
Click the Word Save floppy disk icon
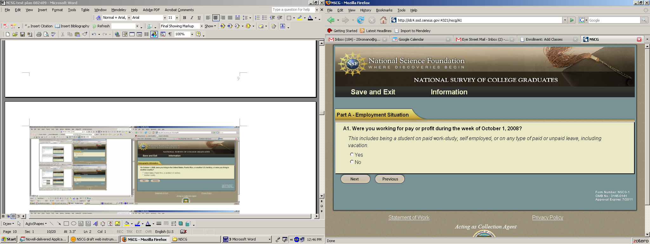[x=23, y=34]
